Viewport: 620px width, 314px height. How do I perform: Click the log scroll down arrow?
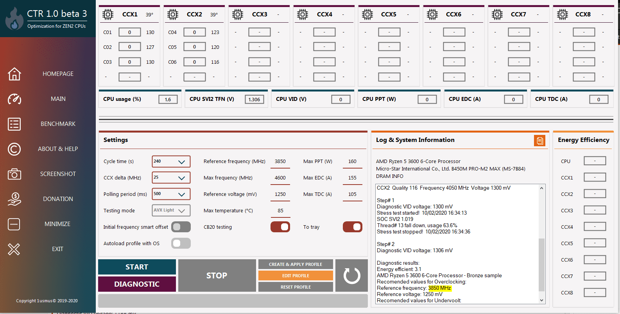click(x=541, y=300)
